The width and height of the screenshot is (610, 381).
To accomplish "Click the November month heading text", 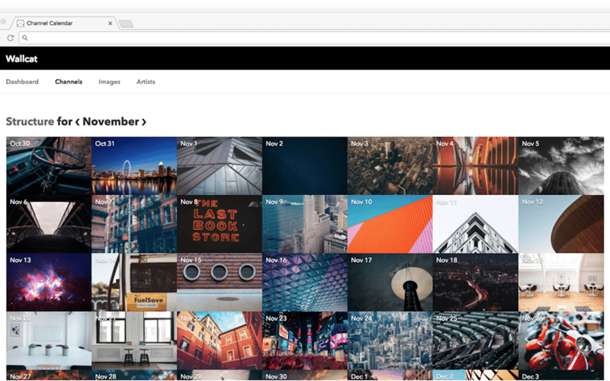I will click(x=111, y=122).
